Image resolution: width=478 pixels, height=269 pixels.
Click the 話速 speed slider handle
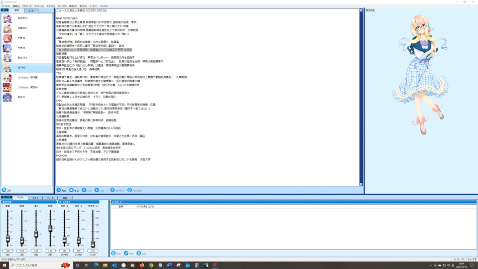tap(21, 241)
